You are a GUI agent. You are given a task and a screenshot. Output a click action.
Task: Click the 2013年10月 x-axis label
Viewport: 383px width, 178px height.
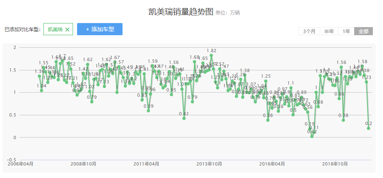[x=209, y=164]
